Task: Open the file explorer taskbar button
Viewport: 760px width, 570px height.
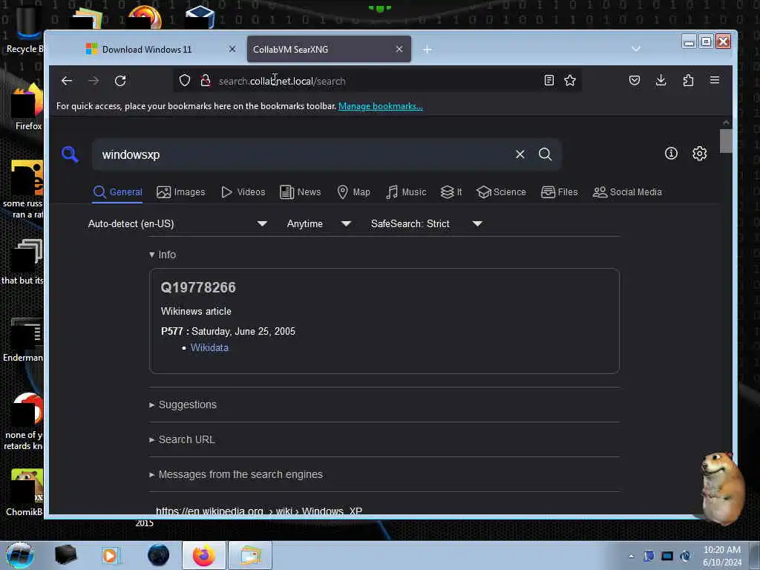Action: pos(250,555)
